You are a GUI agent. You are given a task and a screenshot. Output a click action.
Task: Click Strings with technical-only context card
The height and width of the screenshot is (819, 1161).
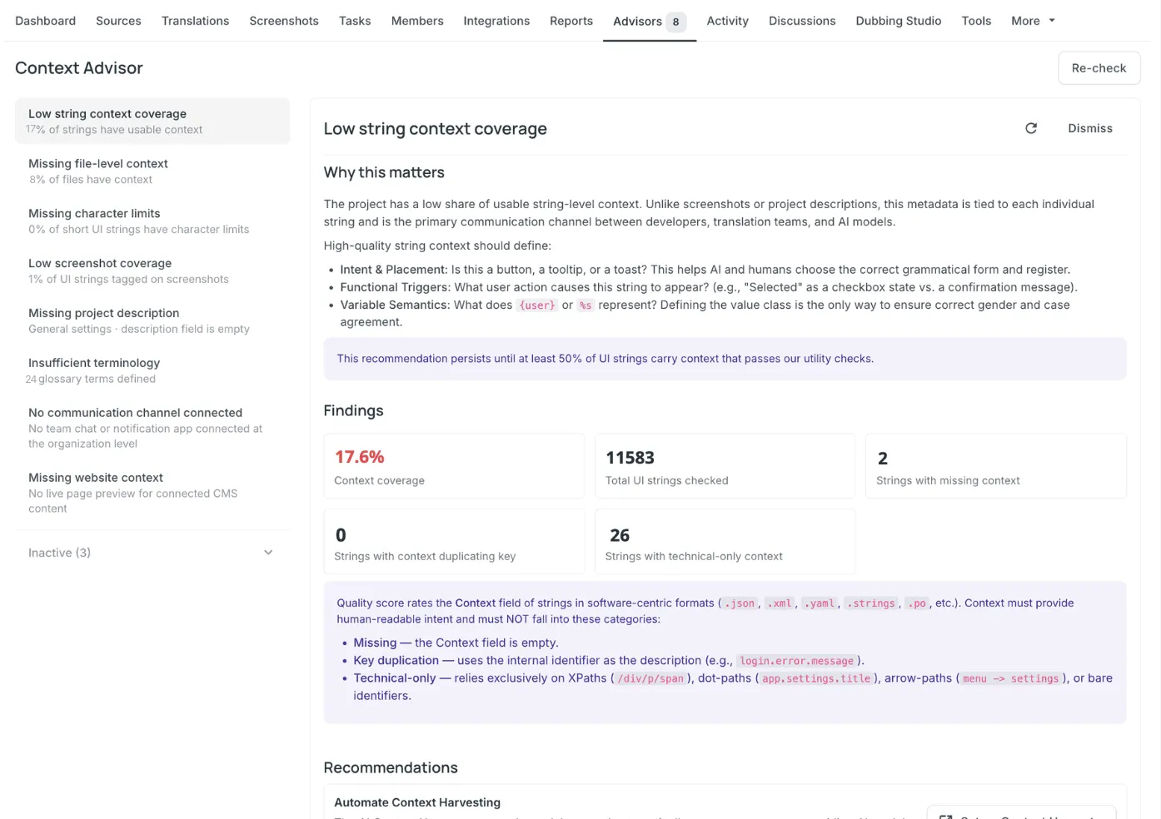pos(725,542)
